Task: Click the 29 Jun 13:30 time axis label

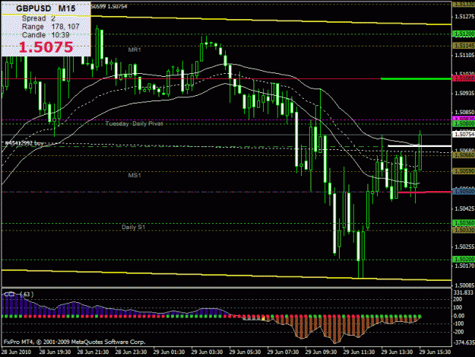Action: (397, 352)
